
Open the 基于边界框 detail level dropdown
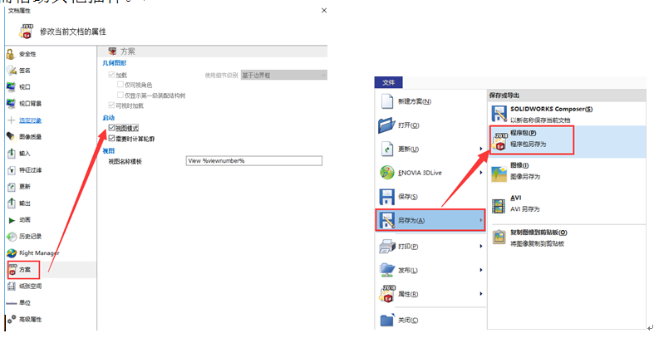click(277, 76)
